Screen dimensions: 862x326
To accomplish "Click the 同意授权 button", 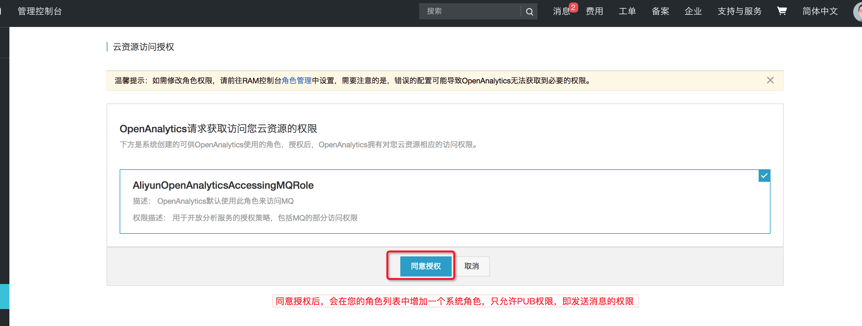I will point(426,266).
